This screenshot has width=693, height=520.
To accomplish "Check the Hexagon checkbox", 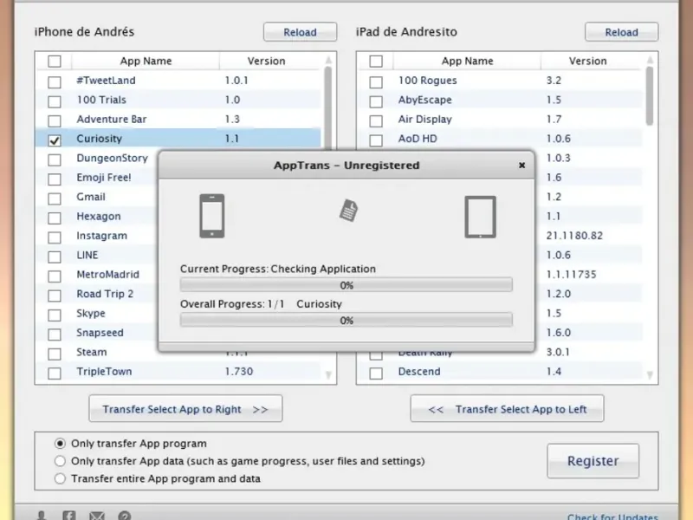I will (x=55, y=218).
